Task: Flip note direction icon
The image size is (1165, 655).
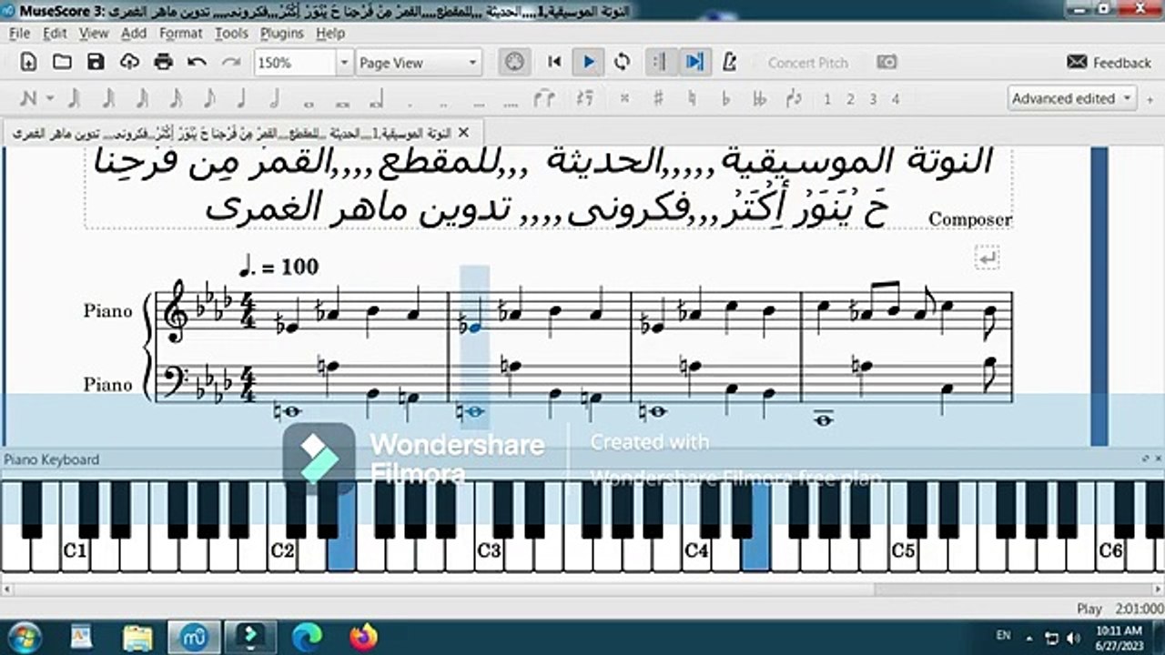Action: 794,98
